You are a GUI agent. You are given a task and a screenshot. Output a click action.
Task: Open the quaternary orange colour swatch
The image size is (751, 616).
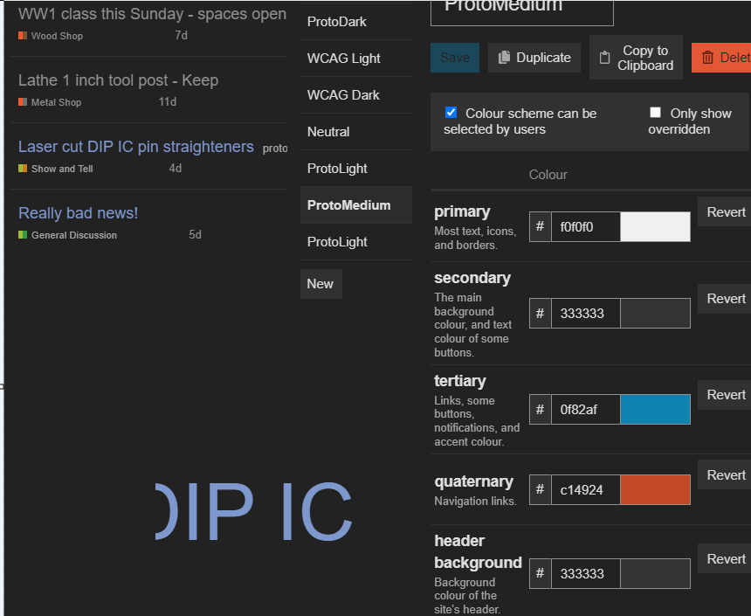(655, 489)
